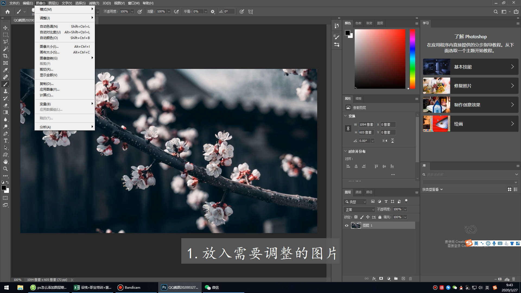Toggle layer filtering on/off switch
The height and width of the screenshot is (293, 521).
tap(406, 201)
